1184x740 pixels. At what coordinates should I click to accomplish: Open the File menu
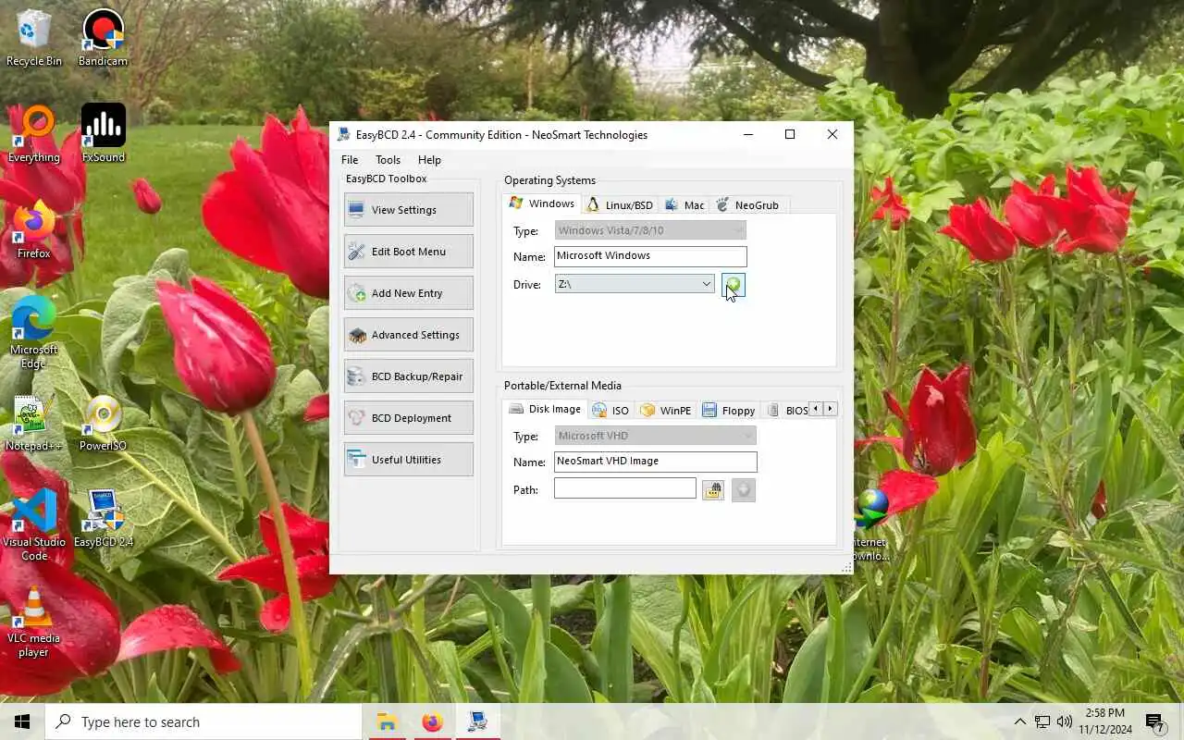350,160
